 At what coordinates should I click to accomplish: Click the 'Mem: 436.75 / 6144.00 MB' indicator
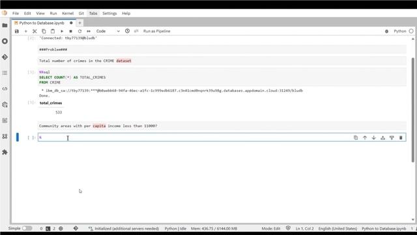click(214, 228)
